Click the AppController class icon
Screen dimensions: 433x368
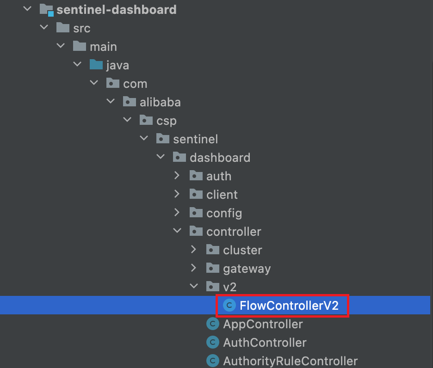pyautogui.click(x=213, y=324)
